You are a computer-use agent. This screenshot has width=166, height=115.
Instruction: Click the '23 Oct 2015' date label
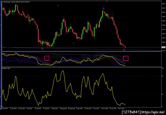[x=113, y=109]
